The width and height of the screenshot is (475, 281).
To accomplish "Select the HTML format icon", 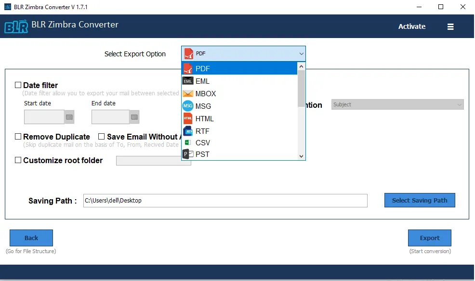I will click(x=188, y=118).
